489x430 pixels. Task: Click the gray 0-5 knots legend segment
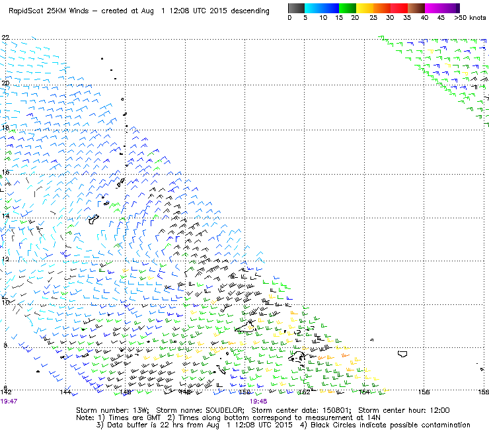tap(296, 8)
